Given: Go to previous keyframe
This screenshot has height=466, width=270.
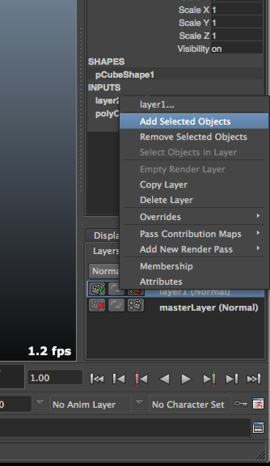Looking at the screenshot, I should coord(141,379).
